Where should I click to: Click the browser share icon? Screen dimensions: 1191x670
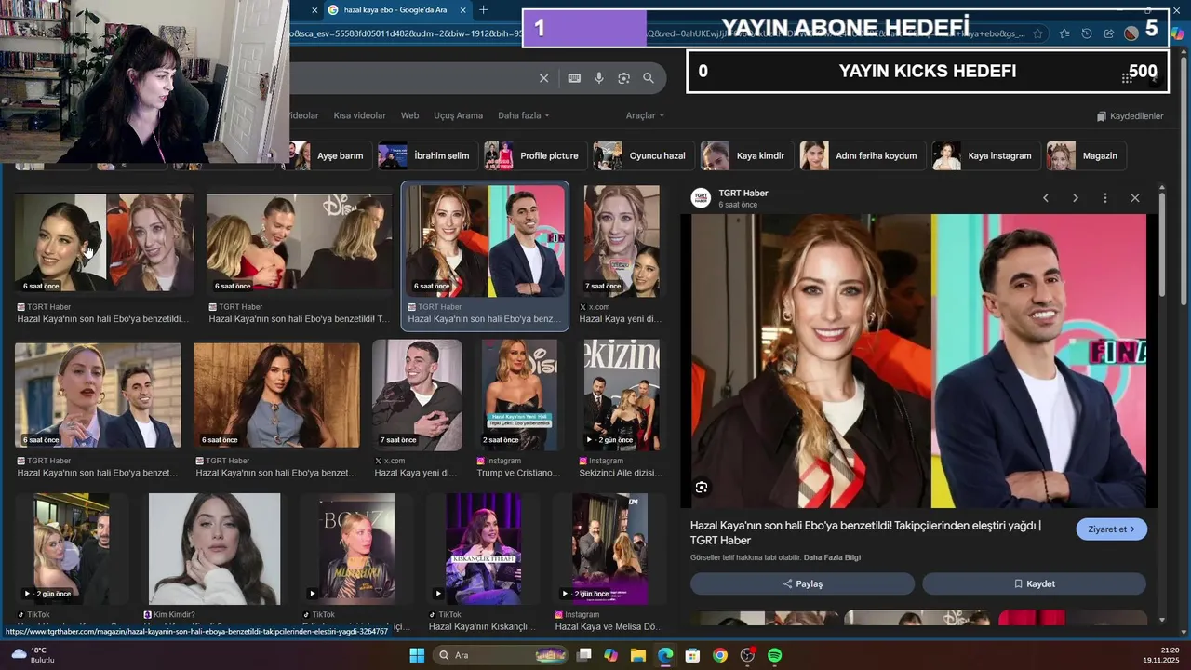pos(1109,33)
